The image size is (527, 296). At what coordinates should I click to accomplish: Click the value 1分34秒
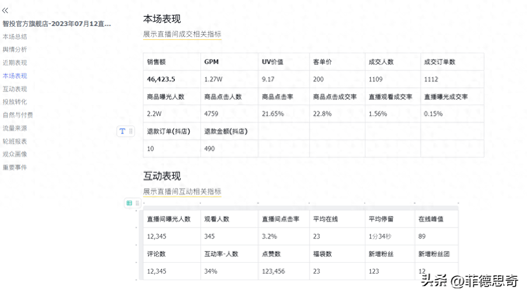click(x=380, y=236)
